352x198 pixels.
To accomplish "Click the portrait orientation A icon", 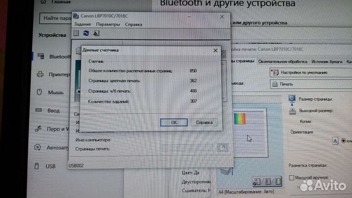I will coord(335,141).
